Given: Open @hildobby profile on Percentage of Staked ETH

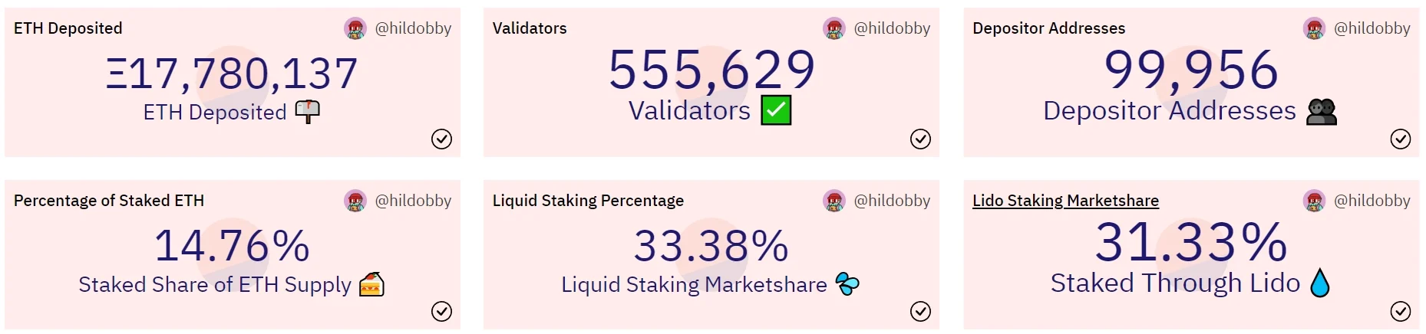Looking at the screenshot, I should pyautogui.click(x=413, y=201).
